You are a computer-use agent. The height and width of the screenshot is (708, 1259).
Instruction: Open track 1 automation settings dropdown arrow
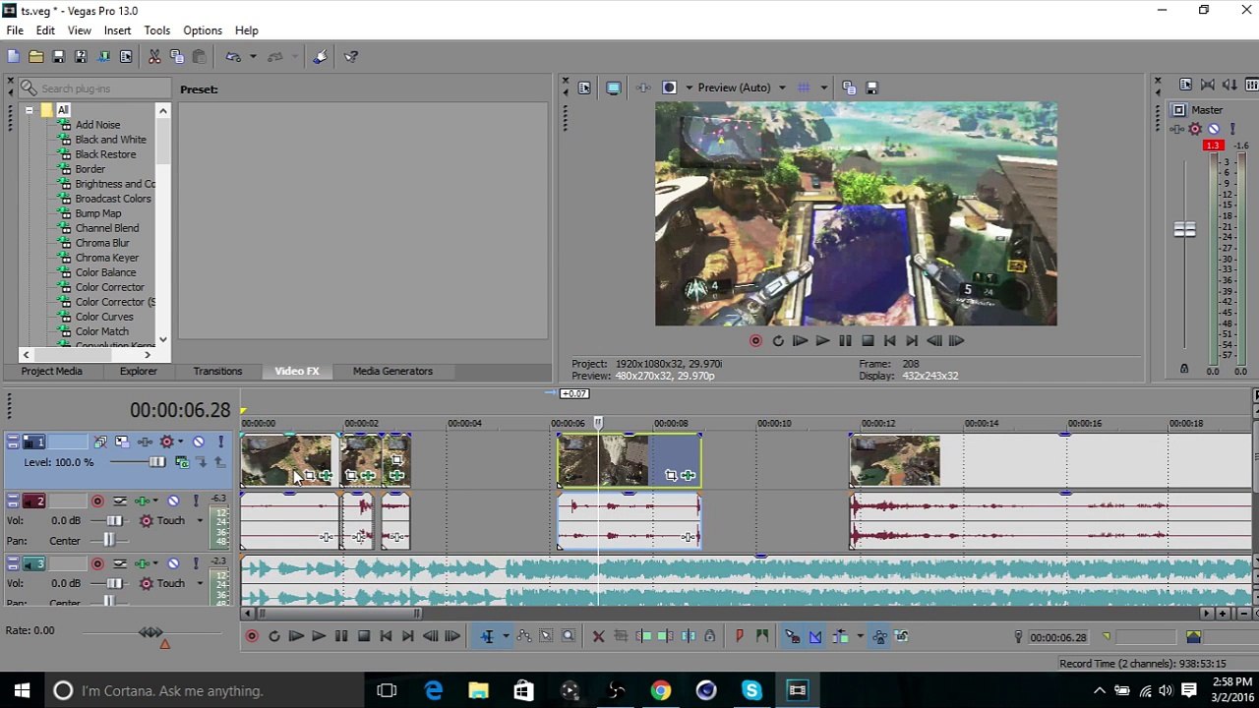[x=181, y=442]
